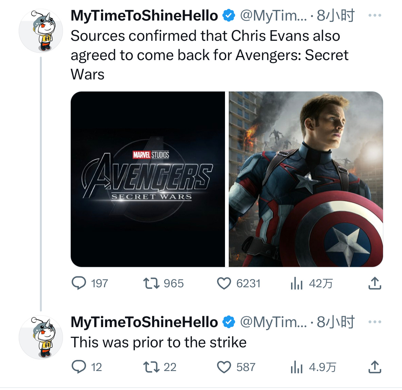This screenshot has height=390, width=402.
Task: Open the second tweet's profile avatar
Action: tap(41, 337)
